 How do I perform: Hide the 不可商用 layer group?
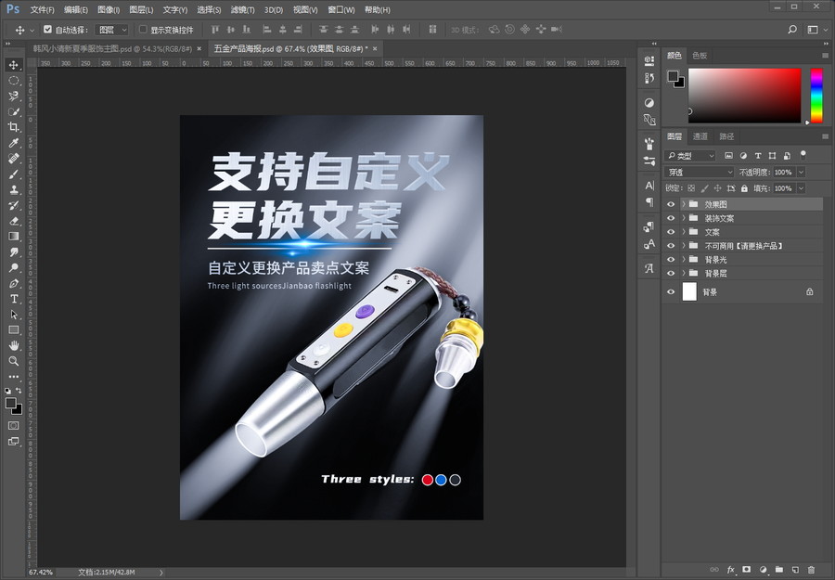[671, 246]
